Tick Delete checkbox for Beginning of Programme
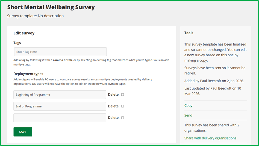The height and width of the screenshot is (146, 259). [122, 95]
